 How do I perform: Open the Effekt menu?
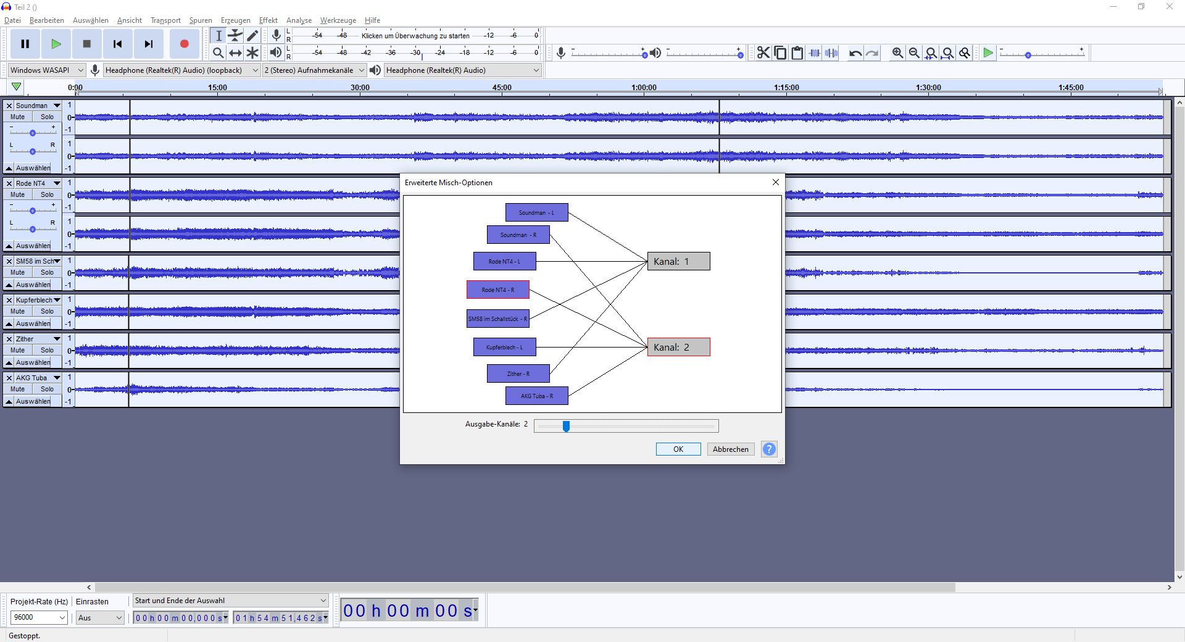pos(268,20)
